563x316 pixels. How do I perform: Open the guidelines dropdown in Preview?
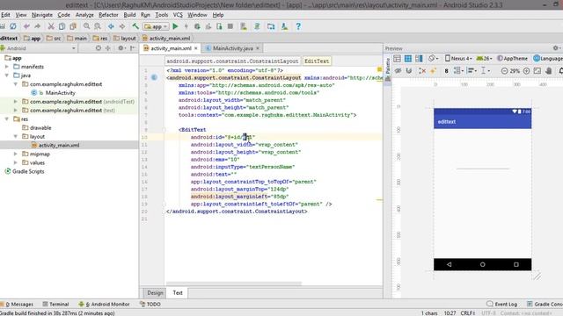(x=485, y=71)
